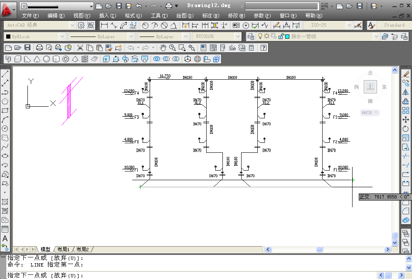Select the Polygon draw tool
This screenshot has height=279, width=412.
click(x=5, y=101)
